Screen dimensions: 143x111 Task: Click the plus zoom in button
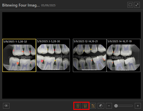click(x=138, y=106)
